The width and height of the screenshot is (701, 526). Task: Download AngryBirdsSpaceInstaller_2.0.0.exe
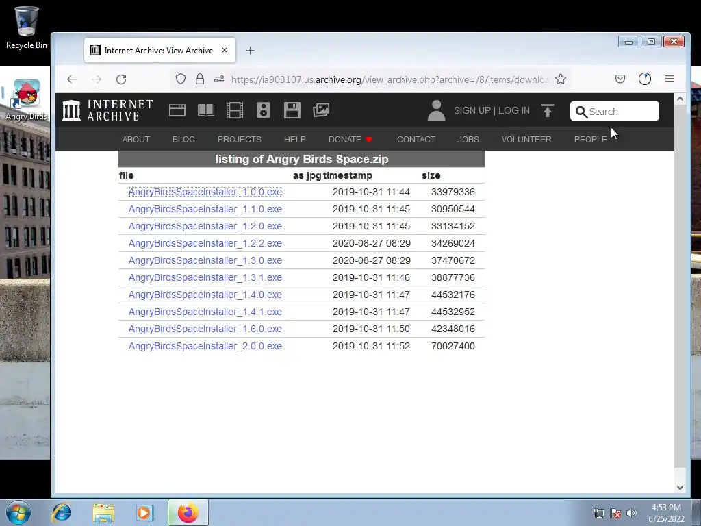point(205,346)
